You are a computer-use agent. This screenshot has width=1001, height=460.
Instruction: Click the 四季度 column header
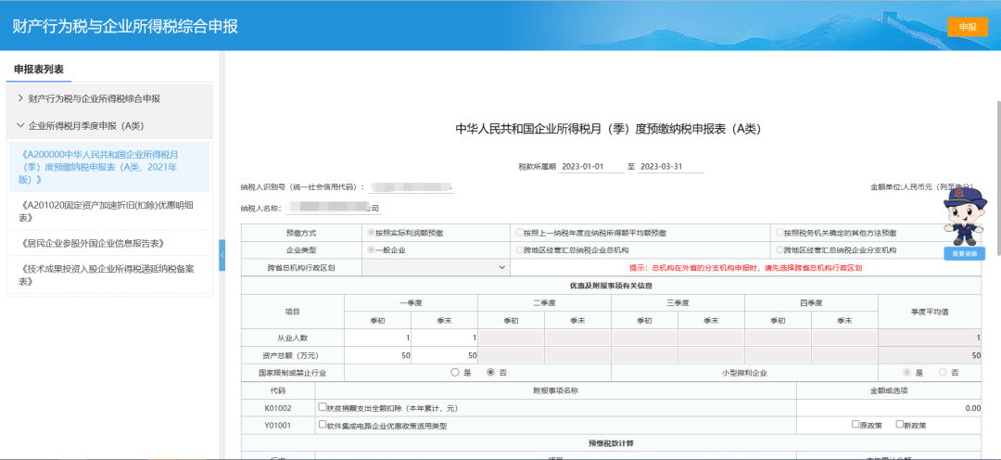[811, 303]
